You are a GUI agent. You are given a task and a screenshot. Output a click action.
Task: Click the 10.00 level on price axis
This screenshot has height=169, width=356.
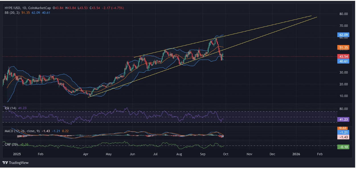click(343, 96)
